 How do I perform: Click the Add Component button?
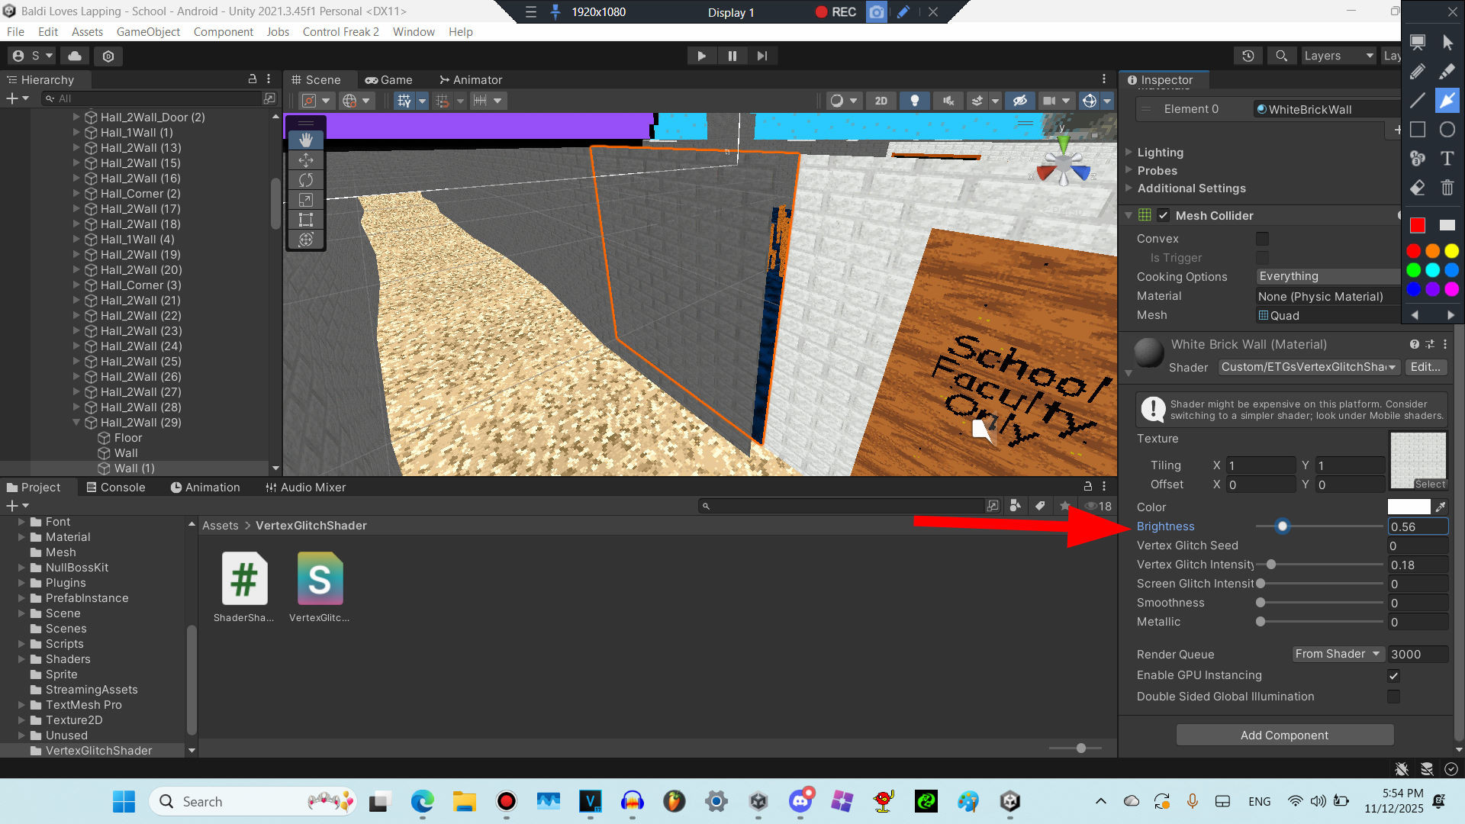(1284, 735)
